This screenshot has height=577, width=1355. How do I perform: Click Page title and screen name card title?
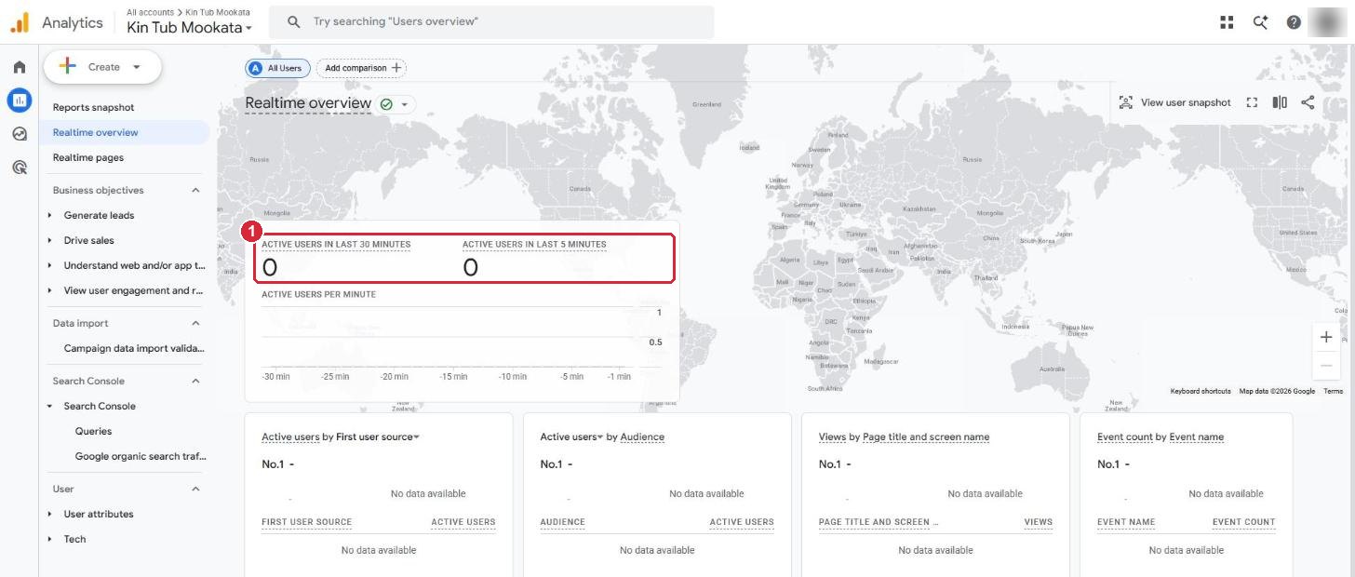(x=926, y=436)
